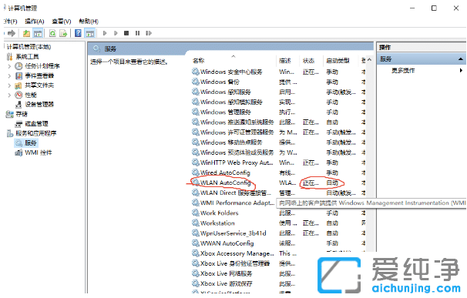Select the Windows 感知服务 row
This screenshot has width=467, height=298.
(278, 92)
